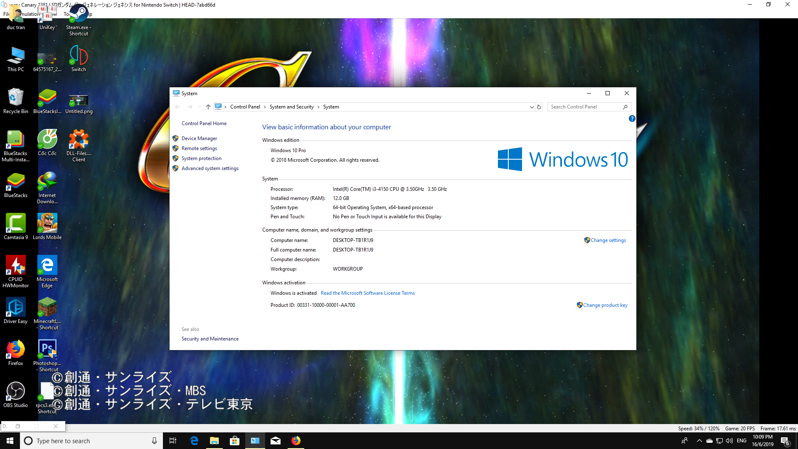The width and height of the screenshot is (798, 449).
Task: Open System protection link
Action: 201,158
